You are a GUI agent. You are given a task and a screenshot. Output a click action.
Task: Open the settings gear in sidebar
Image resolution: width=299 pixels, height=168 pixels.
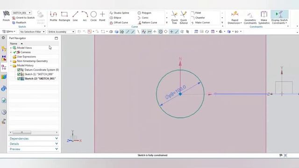click(x=3, y=38)
